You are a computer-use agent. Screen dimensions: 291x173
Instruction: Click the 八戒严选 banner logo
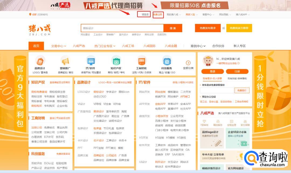coord(61,6)
